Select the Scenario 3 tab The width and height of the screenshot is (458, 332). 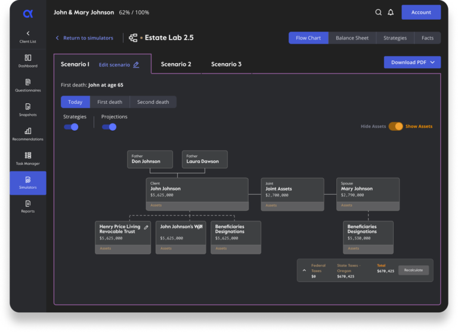pos(227,64)
